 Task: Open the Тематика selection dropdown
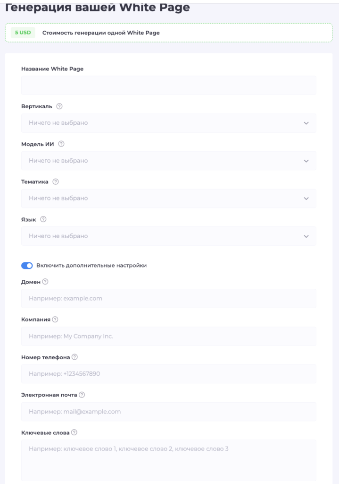[168, 198]
